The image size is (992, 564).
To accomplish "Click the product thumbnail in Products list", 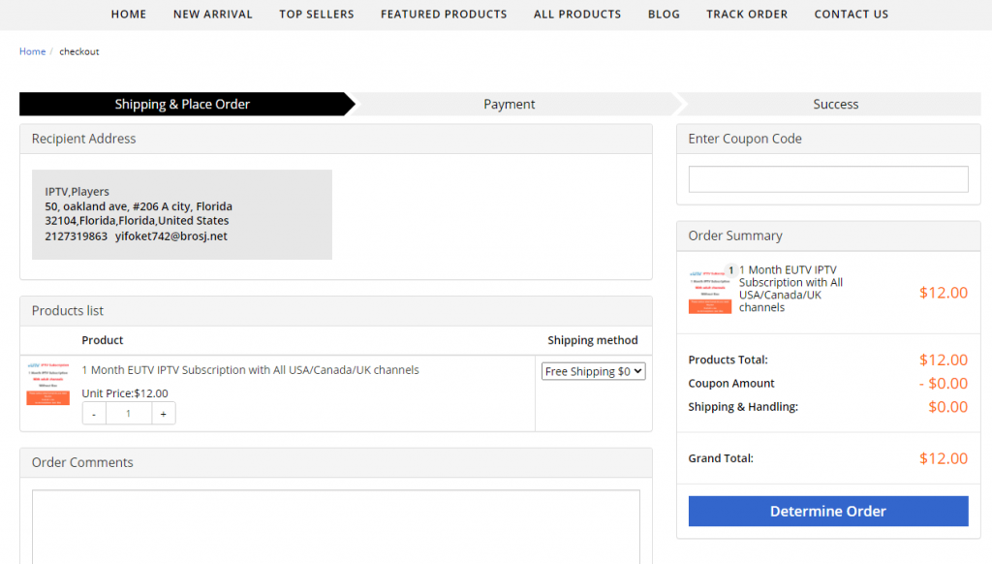I will [48, 384].
